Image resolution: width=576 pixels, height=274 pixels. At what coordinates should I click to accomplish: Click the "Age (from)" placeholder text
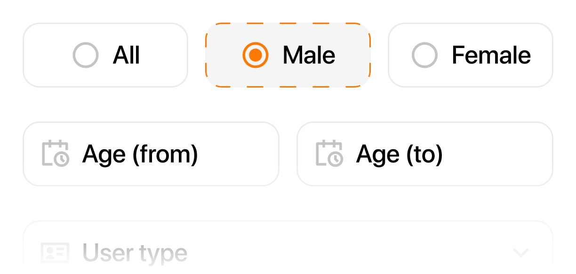(140, 154)
